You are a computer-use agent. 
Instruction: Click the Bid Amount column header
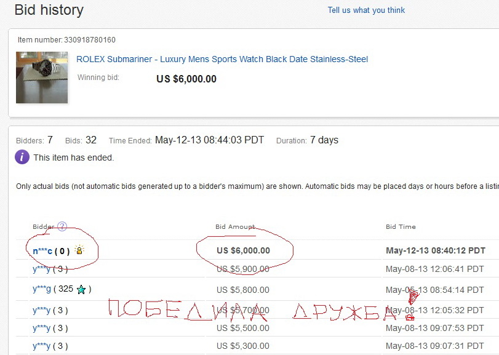tap(235, 226)
